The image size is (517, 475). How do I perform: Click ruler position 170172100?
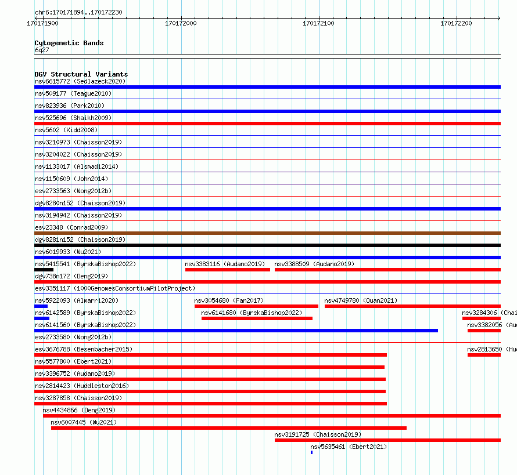click(318, 23)
